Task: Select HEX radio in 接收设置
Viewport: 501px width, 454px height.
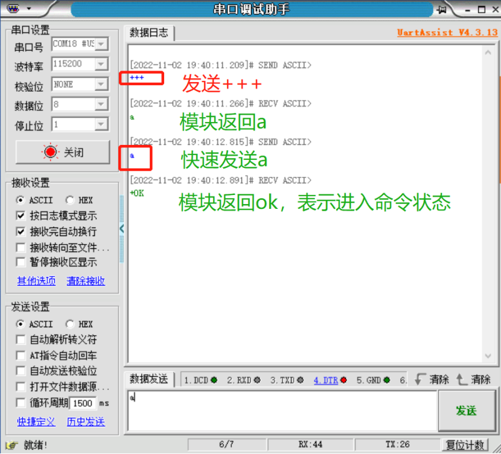Action: [70, 200]
